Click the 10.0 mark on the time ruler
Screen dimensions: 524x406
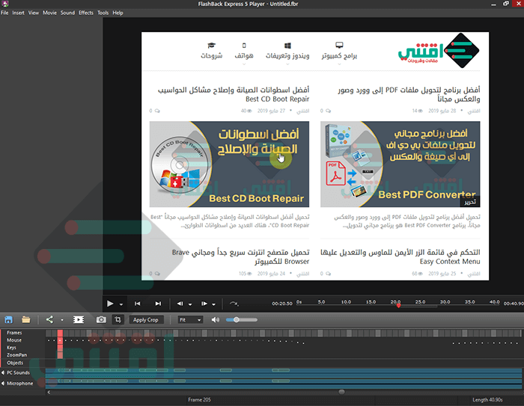(346, 302)
